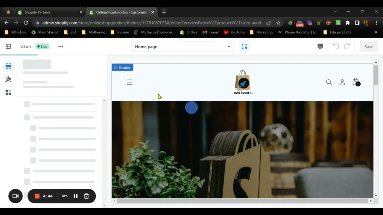Open the Extensions puzzle icon
383x215 pixels.
pyautogui.click(x=347, y=23)
